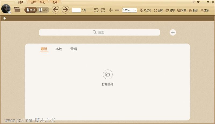This screenshot has height=124, width=215.
Task: Switch to double page (双页) view
Action: (x=43, y=10)
